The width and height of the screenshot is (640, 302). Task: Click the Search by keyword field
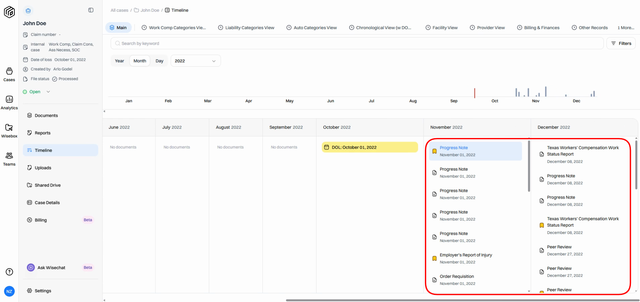coord(357,43)
